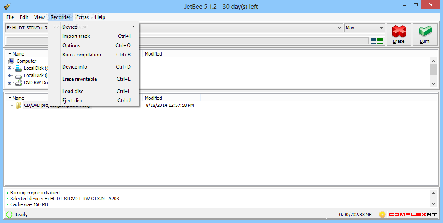Click the JetBee bee icon in title bar
The image size is (443, 223).
point(7,6)
